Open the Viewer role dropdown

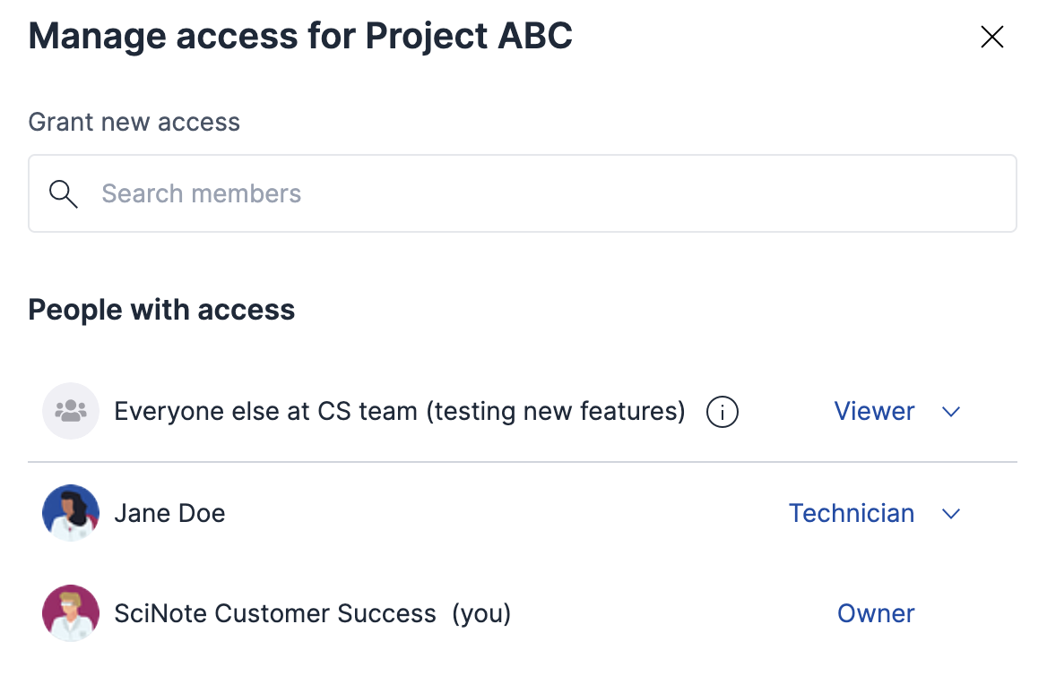click(x=897, y=411)
